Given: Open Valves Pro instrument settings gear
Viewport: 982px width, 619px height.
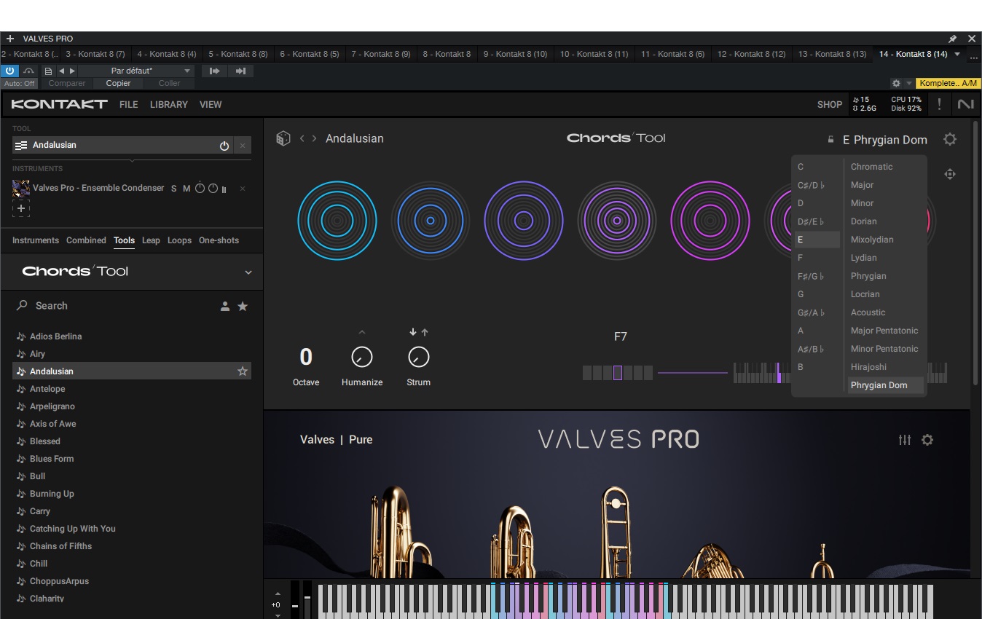Looking at the screenshot, I should pyautogui.click(x=927, y=440).
